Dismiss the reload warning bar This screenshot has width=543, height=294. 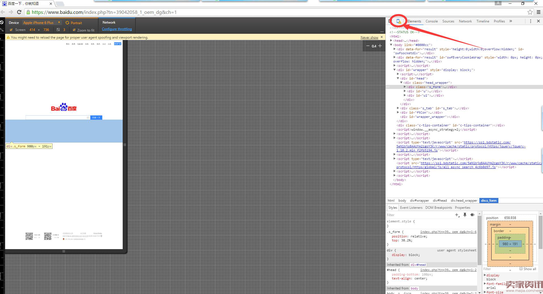382,37
